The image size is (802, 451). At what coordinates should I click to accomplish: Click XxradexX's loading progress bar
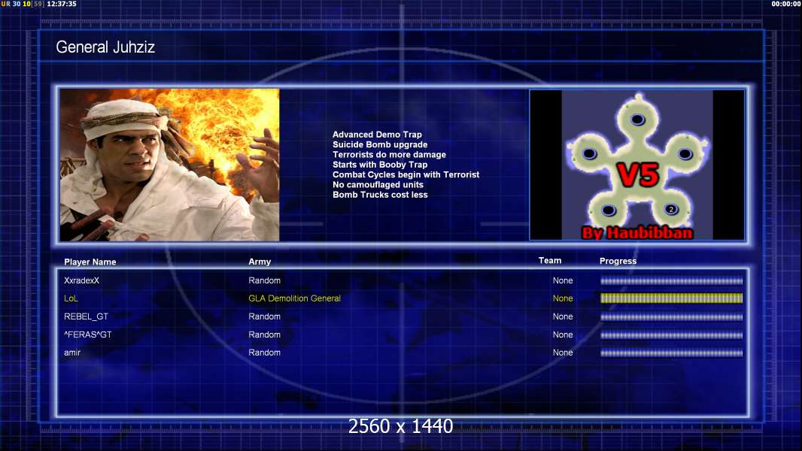click(671, 281)
